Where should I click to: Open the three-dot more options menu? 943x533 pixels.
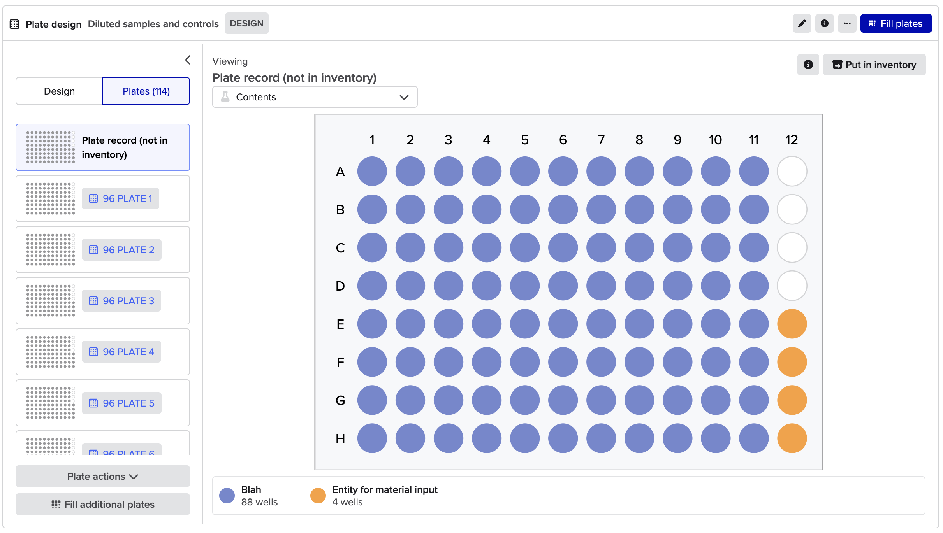point(847,24)
